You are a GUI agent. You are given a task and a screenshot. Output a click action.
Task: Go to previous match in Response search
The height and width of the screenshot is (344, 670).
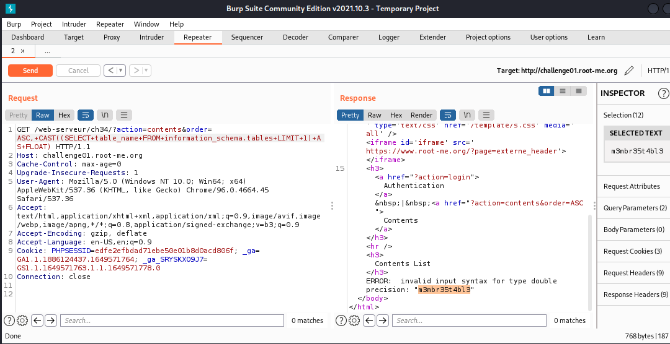point(369,320)
